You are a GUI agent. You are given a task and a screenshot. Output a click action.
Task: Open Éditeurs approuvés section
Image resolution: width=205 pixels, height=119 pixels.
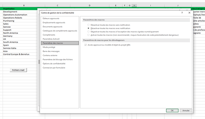click(x=60, y=18)
